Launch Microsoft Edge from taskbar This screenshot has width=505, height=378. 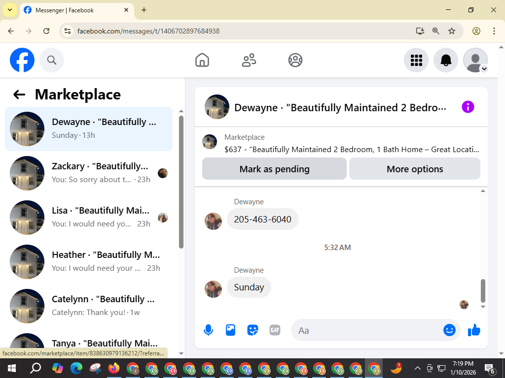pos(76,368)
